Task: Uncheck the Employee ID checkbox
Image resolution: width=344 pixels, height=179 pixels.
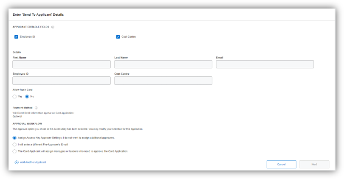Action: pyautogui.click(x=16, y=37)
